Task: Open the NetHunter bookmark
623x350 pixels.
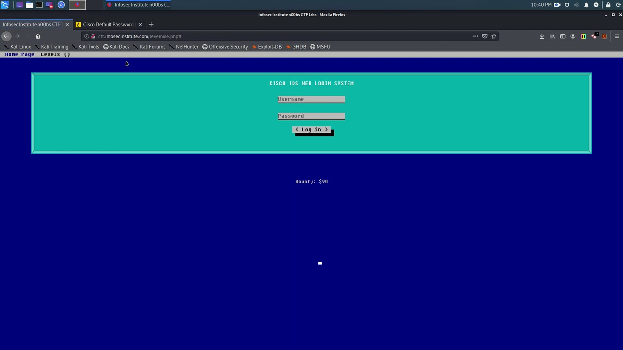Action: [x=183, y=47]
